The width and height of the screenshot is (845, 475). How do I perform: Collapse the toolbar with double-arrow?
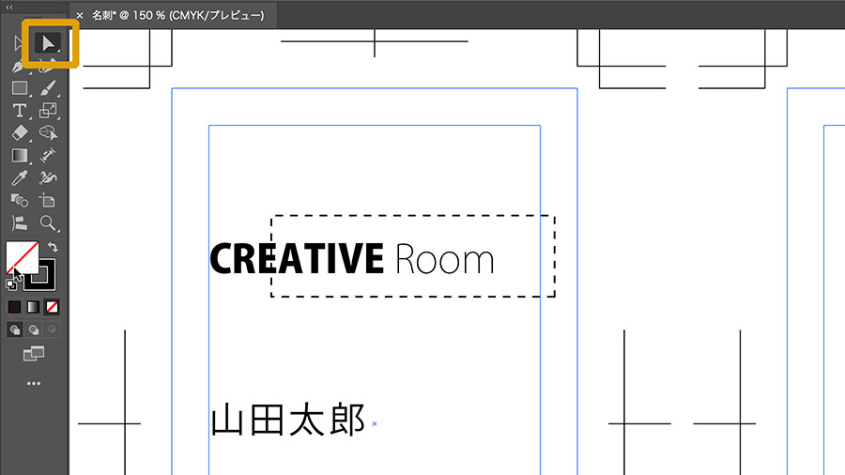pos(9,8)
